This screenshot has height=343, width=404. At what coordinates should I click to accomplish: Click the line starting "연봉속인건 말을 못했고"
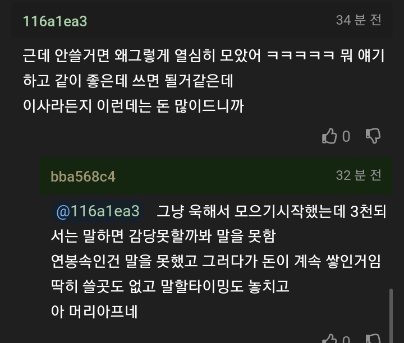pos(215,261)
